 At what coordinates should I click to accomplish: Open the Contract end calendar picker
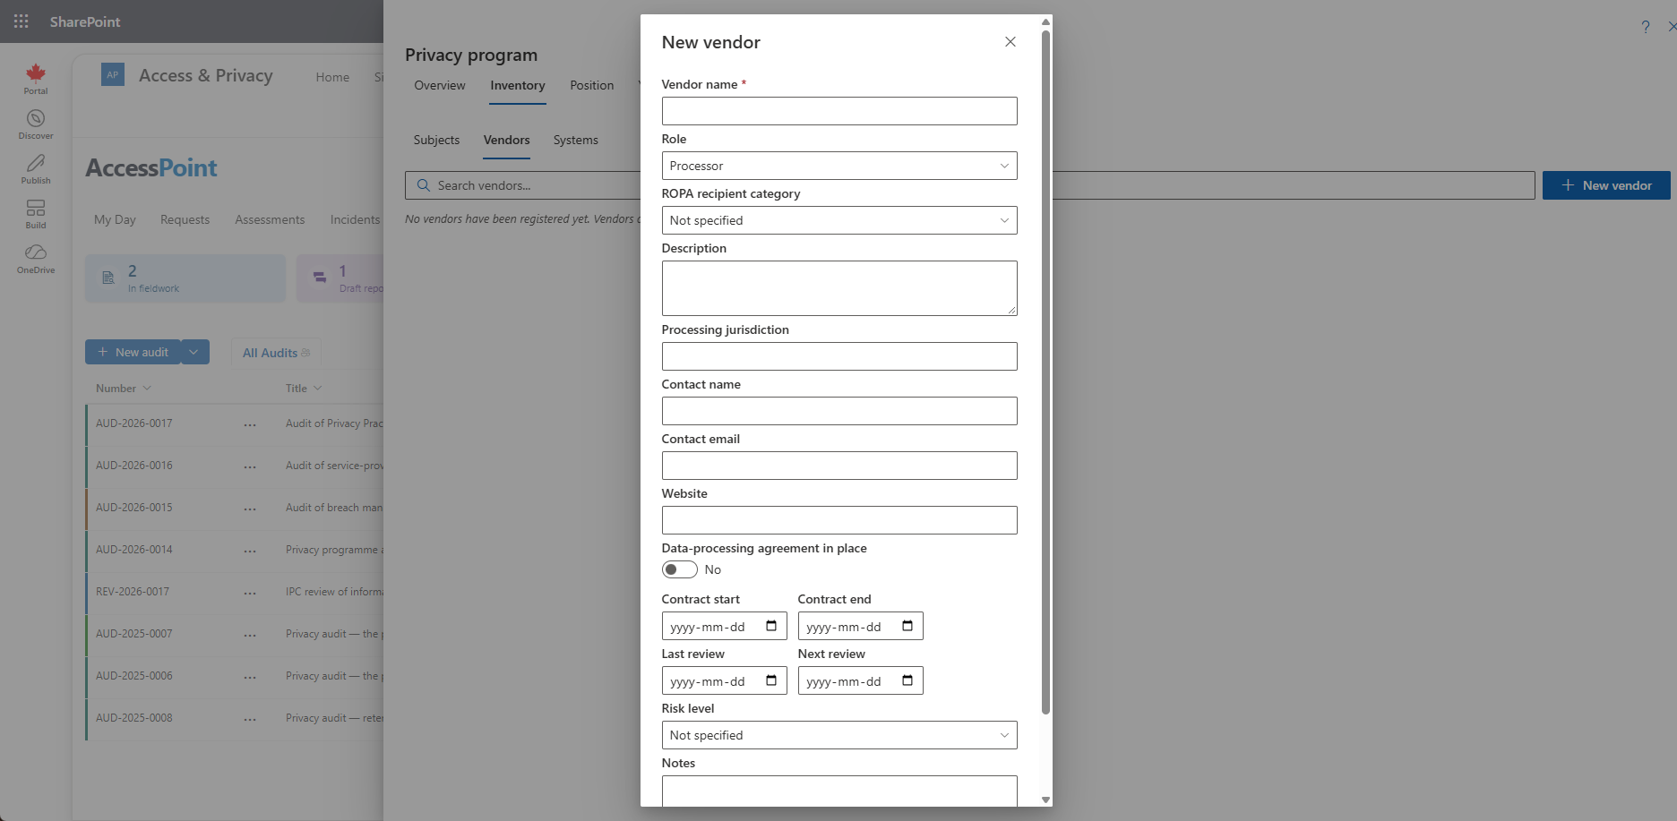coord(907,626)
